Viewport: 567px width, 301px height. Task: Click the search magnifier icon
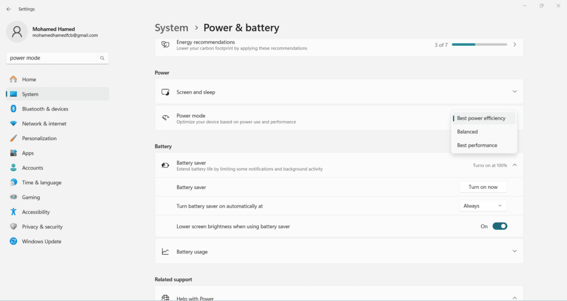(x=102, y=58)
